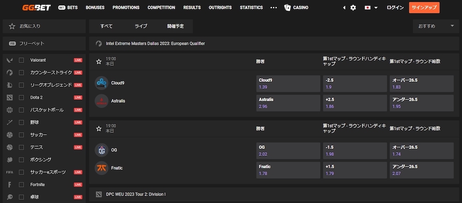Click the GG.BET logo

click(x=36, y=8)
